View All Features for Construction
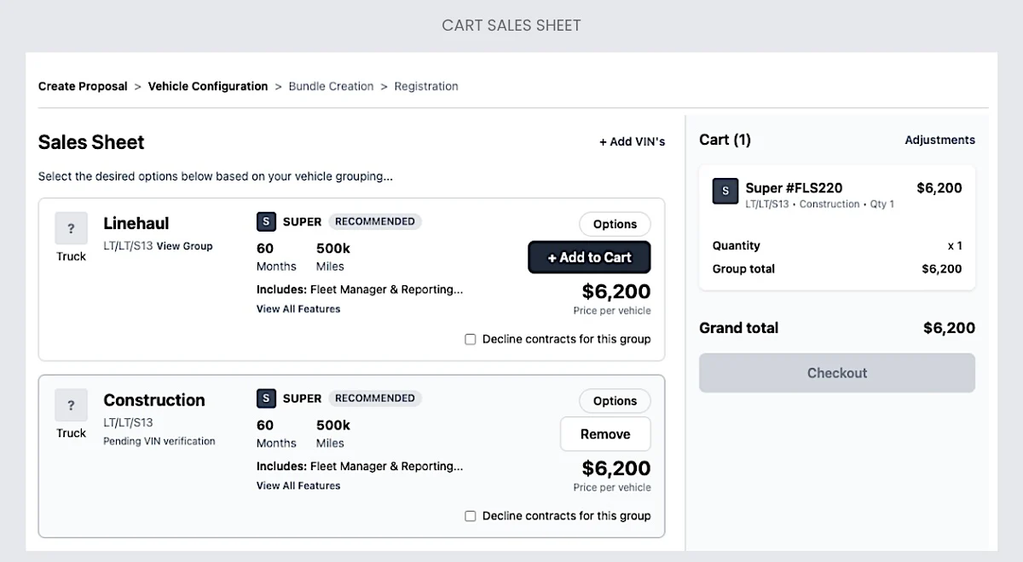This screenshot has height=562, width=1023. pos(298,485)
